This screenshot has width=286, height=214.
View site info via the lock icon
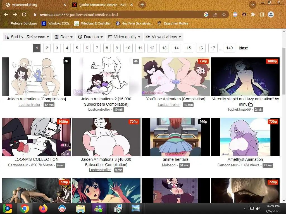[x=35, y=14]
